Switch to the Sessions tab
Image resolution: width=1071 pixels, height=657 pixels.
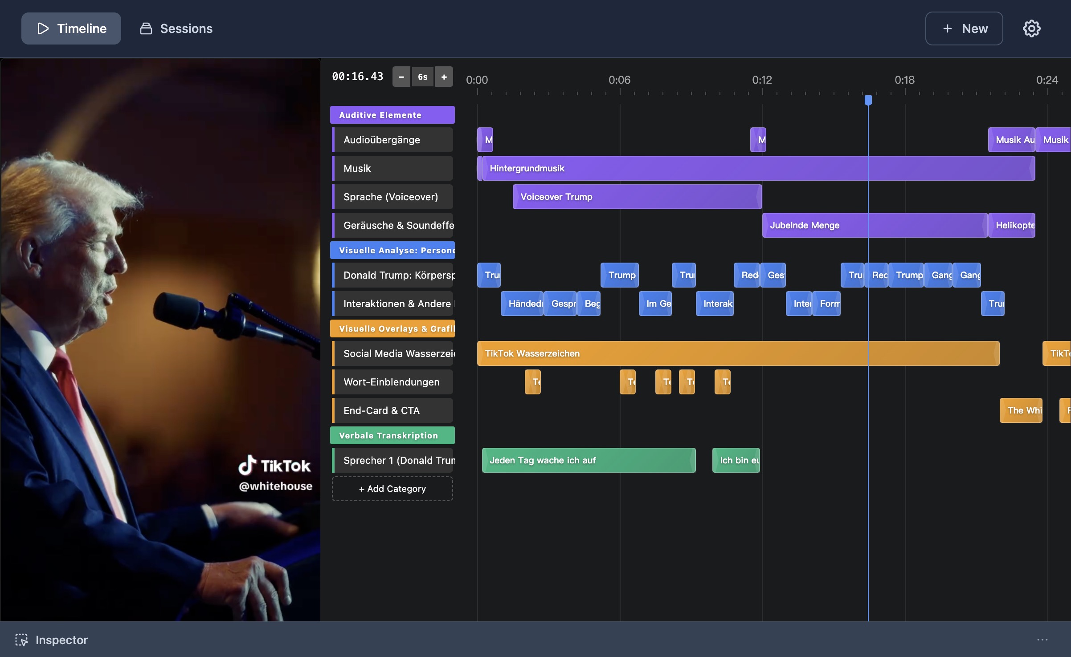click(186, 28)
